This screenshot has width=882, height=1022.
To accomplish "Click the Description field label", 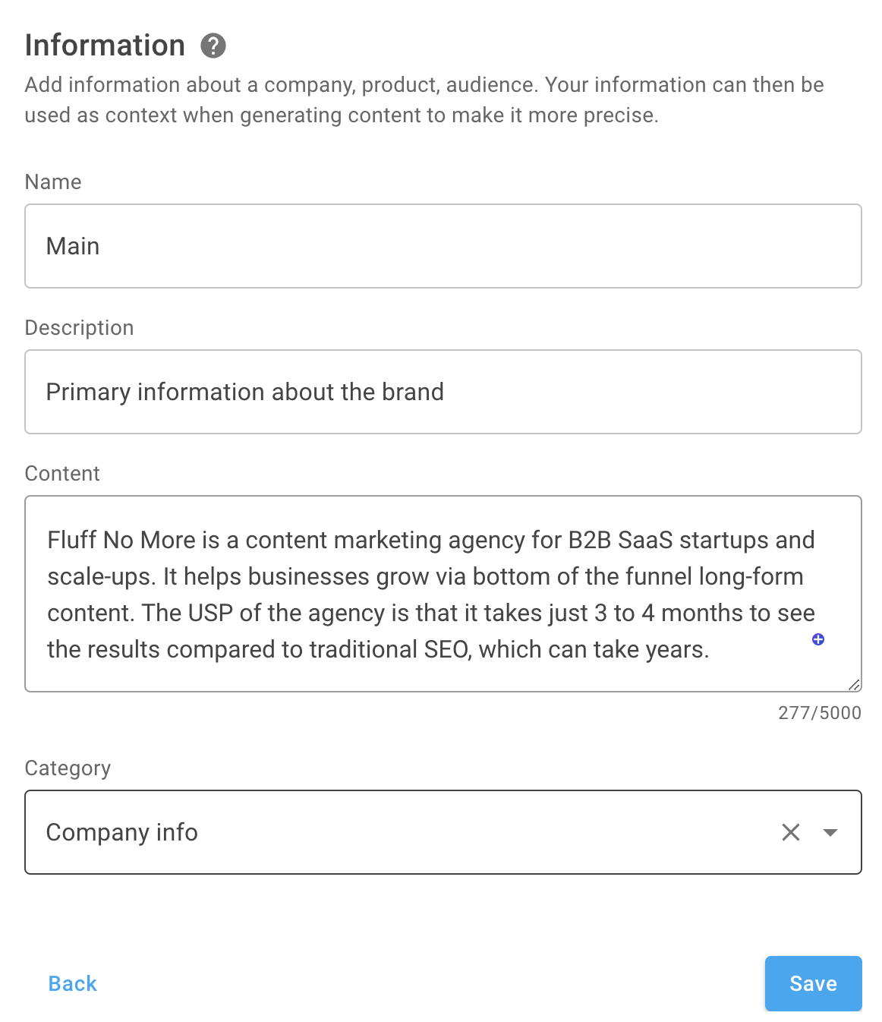I will click(x=79, y=327).
